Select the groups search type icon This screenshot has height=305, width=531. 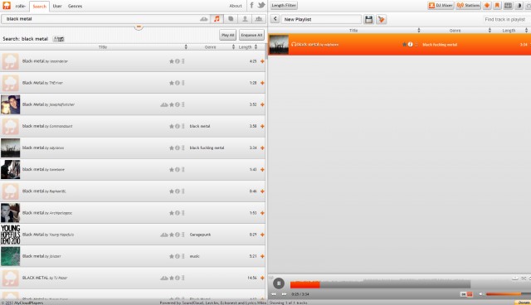pos(258,19)
